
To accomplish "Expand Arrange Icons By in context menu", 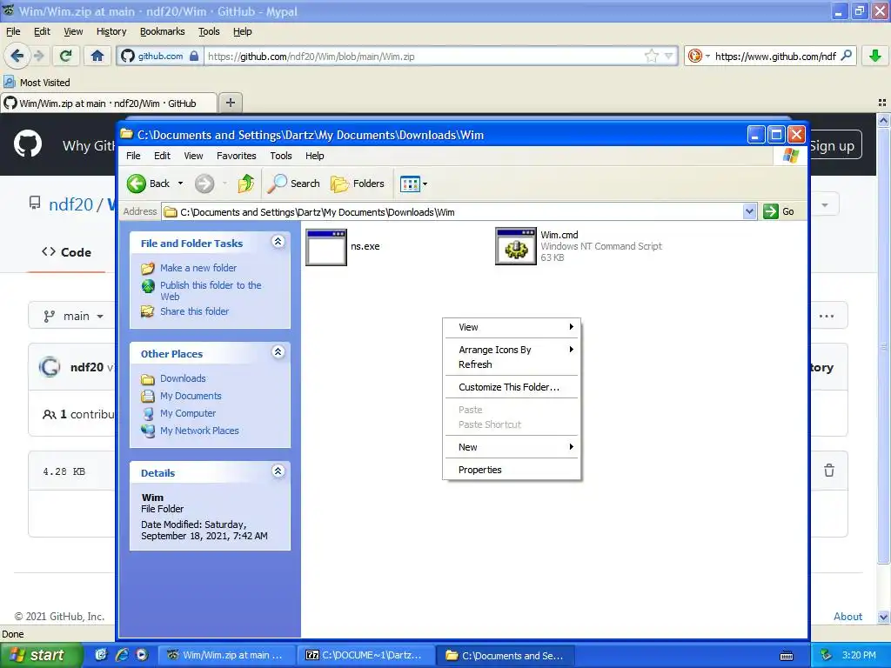I will 512,350.
